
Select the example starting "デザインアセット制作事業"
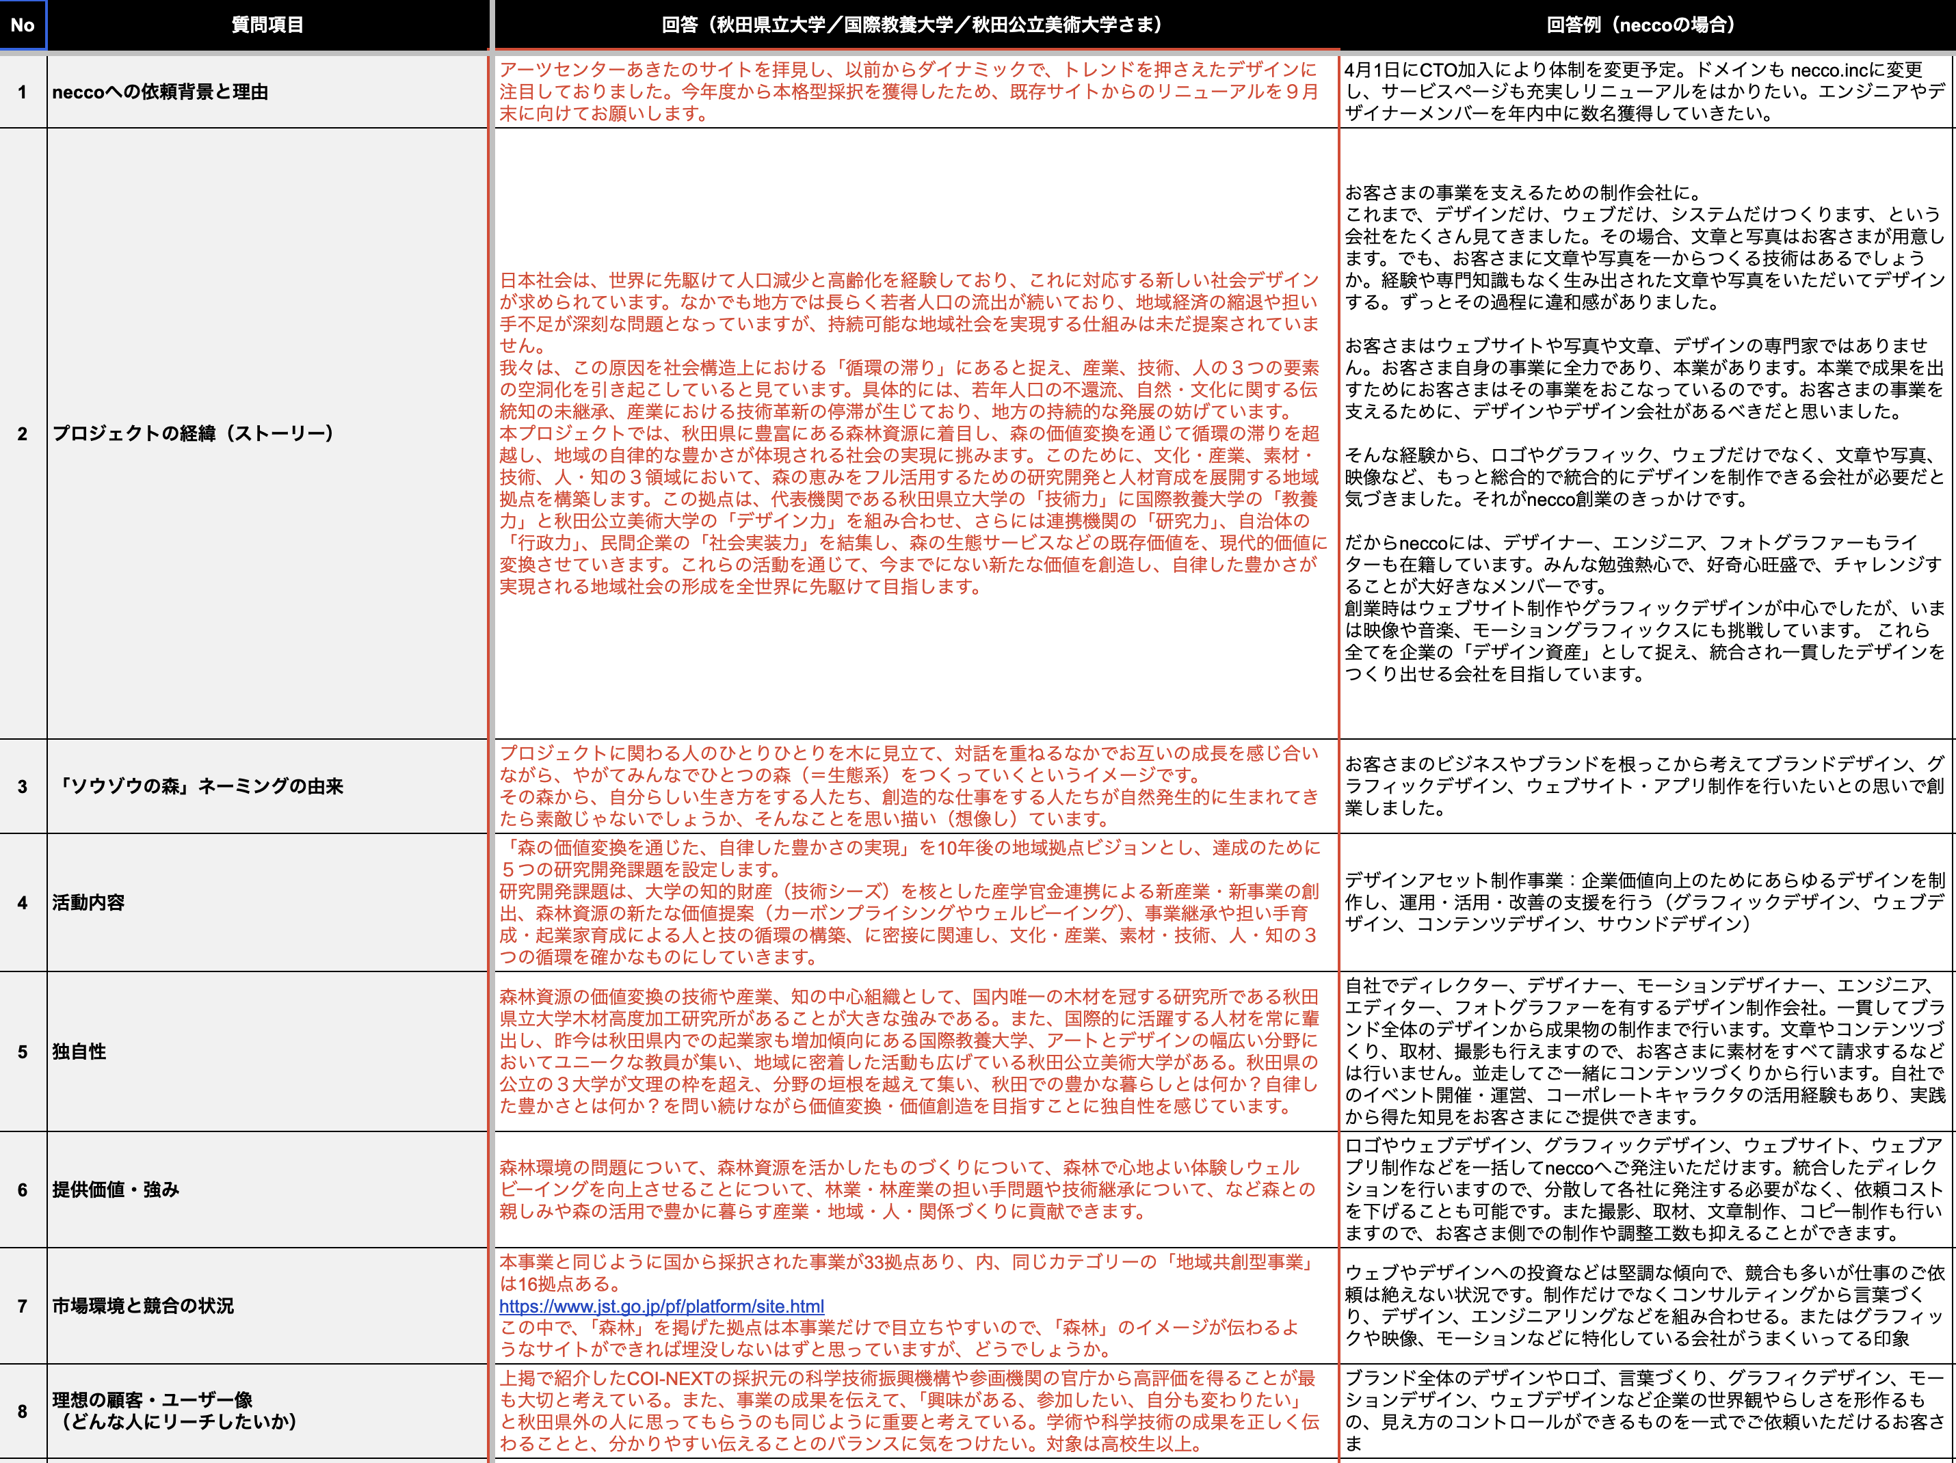tap(1646, 902)
